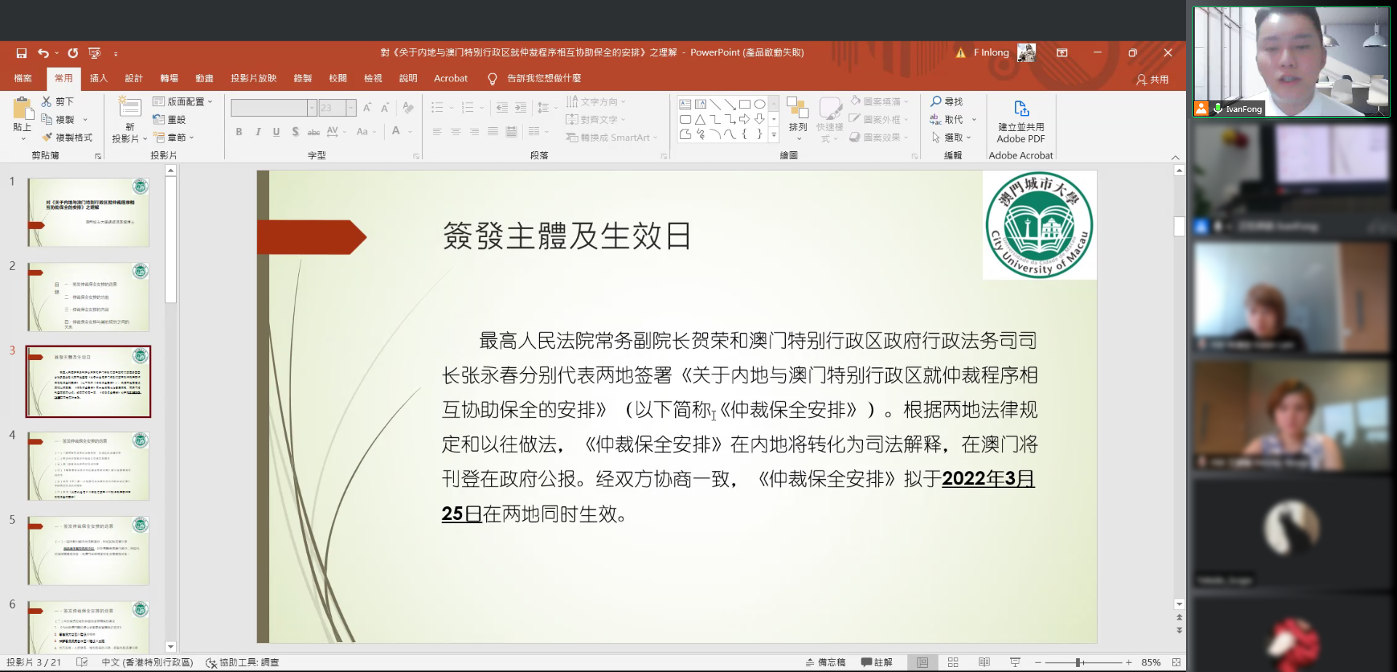The height and width of the screenshot is (672, 1397).
Task: Select the oval shape in the shapes gallery
Action: tap(760, 105)
